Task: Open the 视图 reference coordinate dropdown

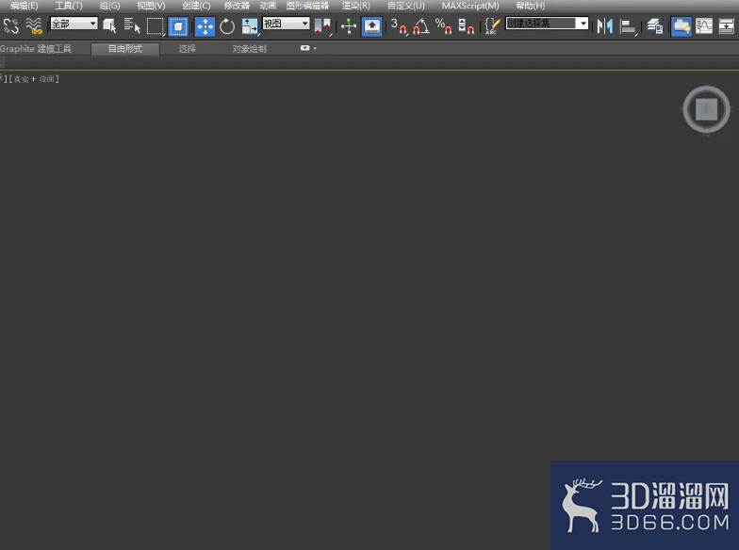Action: pyautogui.click(x=286, y=23)
